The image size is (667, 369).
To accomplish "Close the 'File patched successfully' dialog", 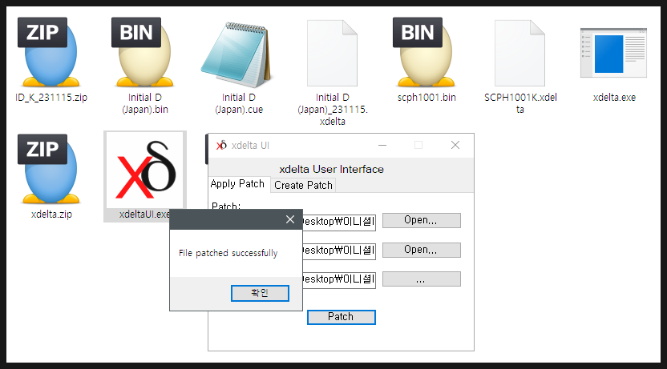I will [290, 219].
